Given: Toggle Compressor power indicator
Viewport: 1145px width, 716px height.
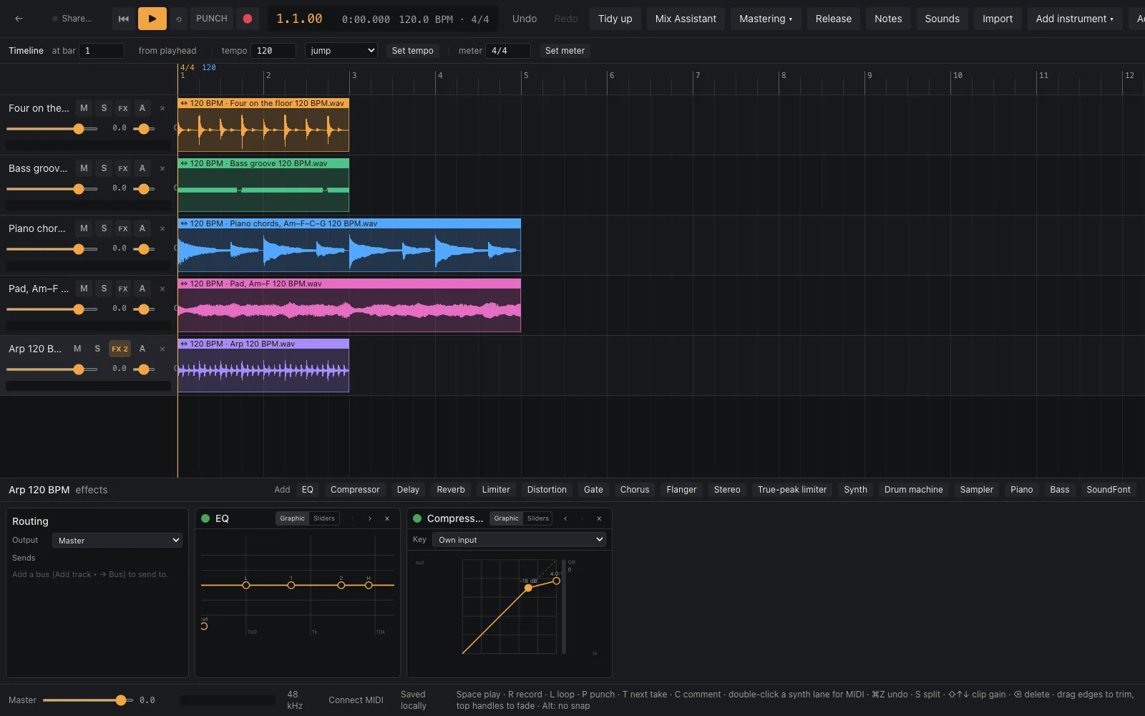Looking at the screenshot, I should (417, 518).
